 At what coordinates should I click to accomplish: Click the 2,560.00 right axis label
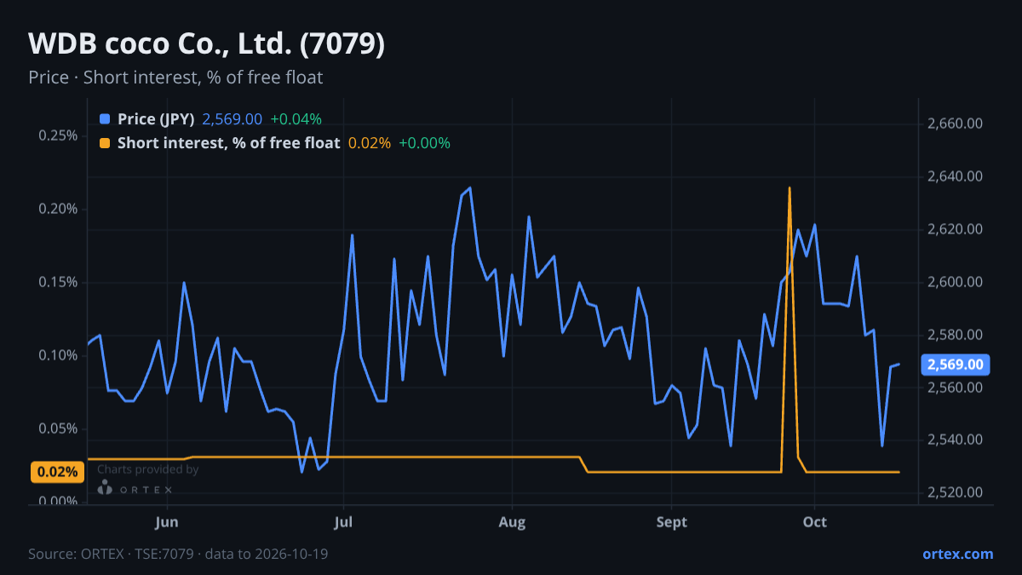coord(955,388)
